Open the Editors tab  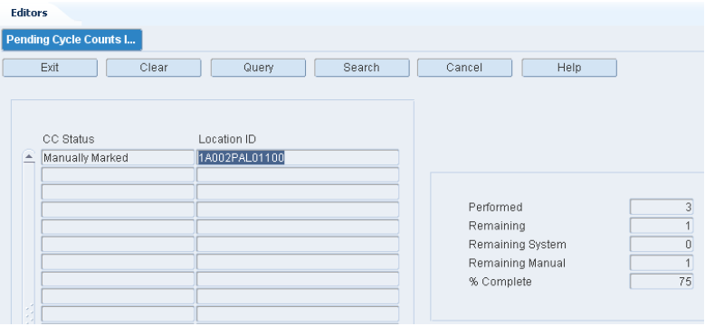[x=29, y=13]
